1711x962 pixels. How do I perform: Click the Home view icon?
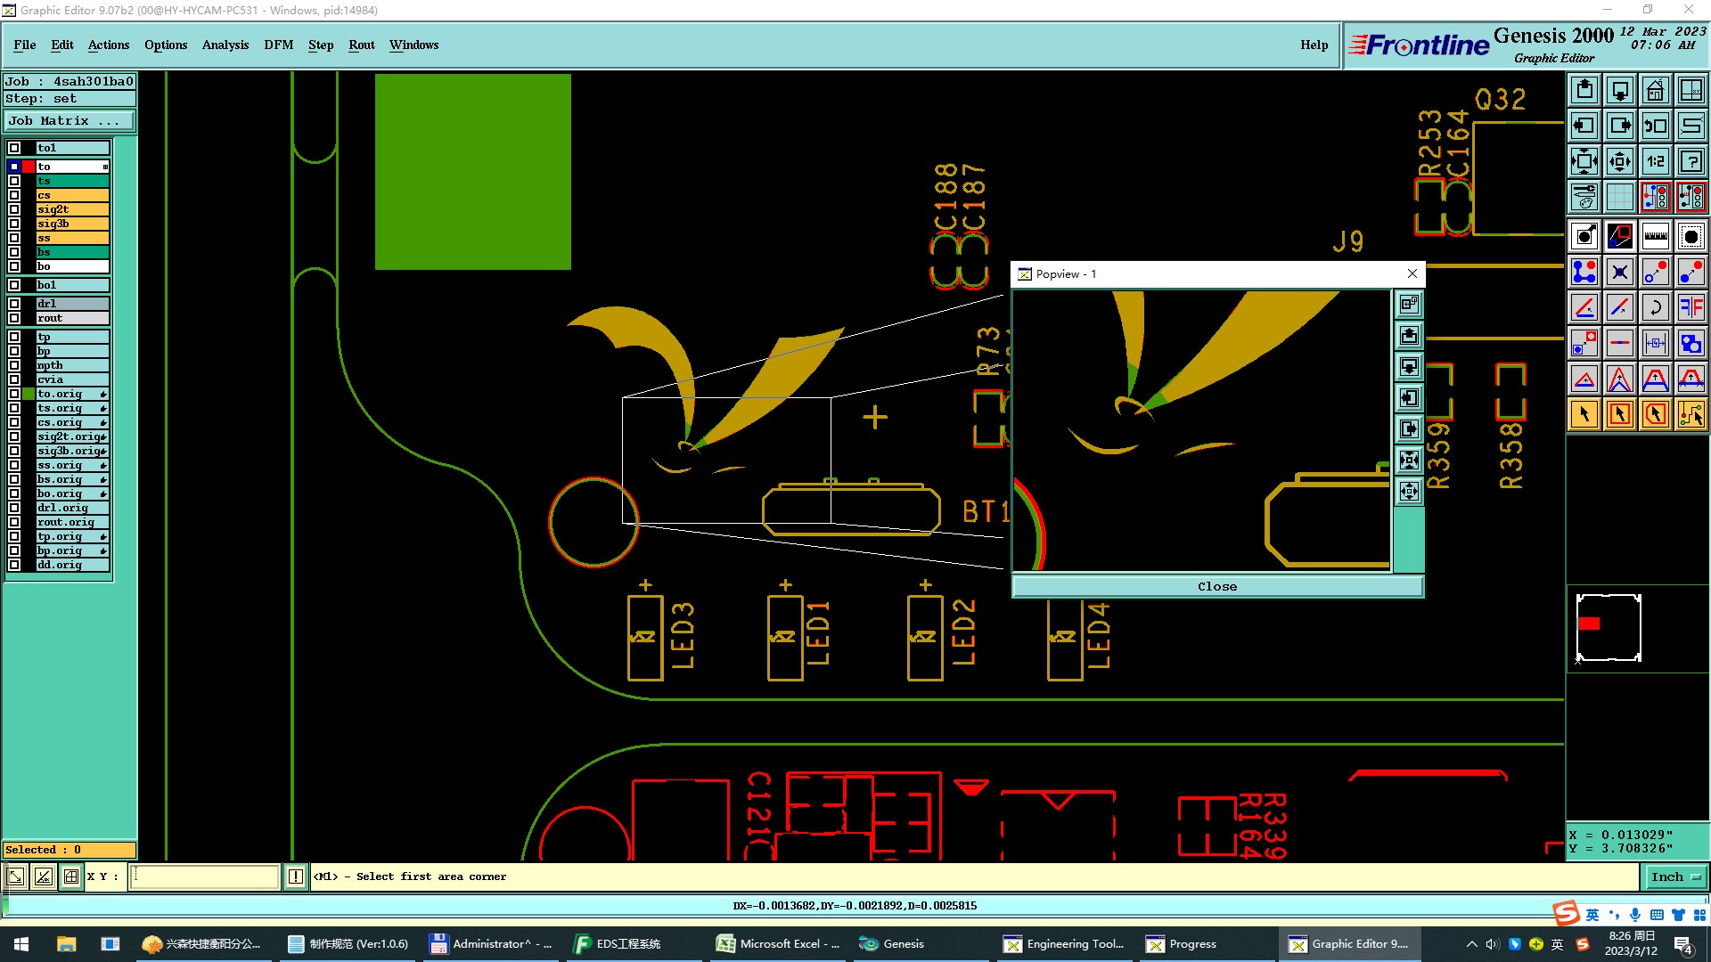coord(1655,90)
